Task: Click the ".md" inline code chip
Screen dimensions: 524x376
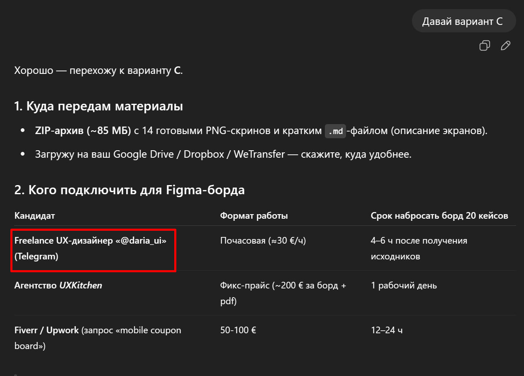Action: click(x=335, y=131)
